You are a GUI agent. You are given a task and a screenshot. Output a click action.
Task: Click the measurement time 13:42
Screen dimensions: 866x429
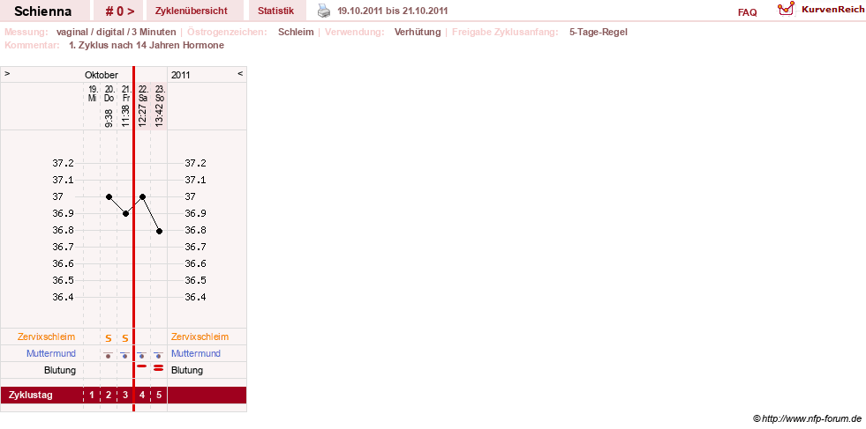[159, 115]
